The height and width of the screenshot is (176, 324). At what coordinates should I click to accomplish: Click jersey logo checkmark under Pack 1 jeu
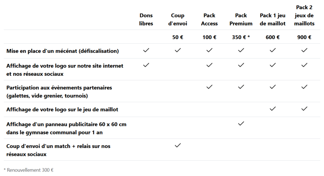click(x=272, y=109)
